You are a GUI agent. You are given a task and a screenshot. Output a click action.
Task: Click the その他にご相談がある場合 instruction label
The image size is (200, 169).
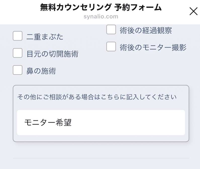tap(97, 97)
